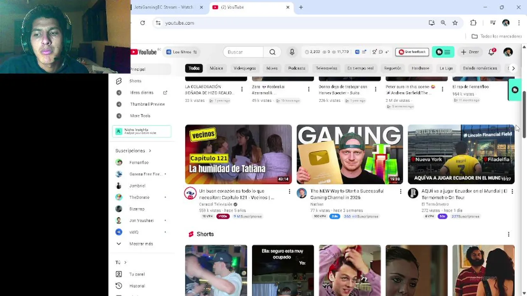This screenshot has width=527, height=296.
Task: Click the Nathan channel avatar
Action: coord(302,193)
